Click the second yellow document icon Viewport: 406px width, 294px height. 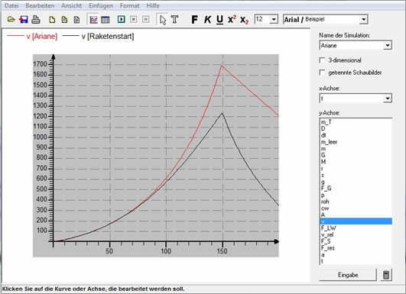coord(64,20)
